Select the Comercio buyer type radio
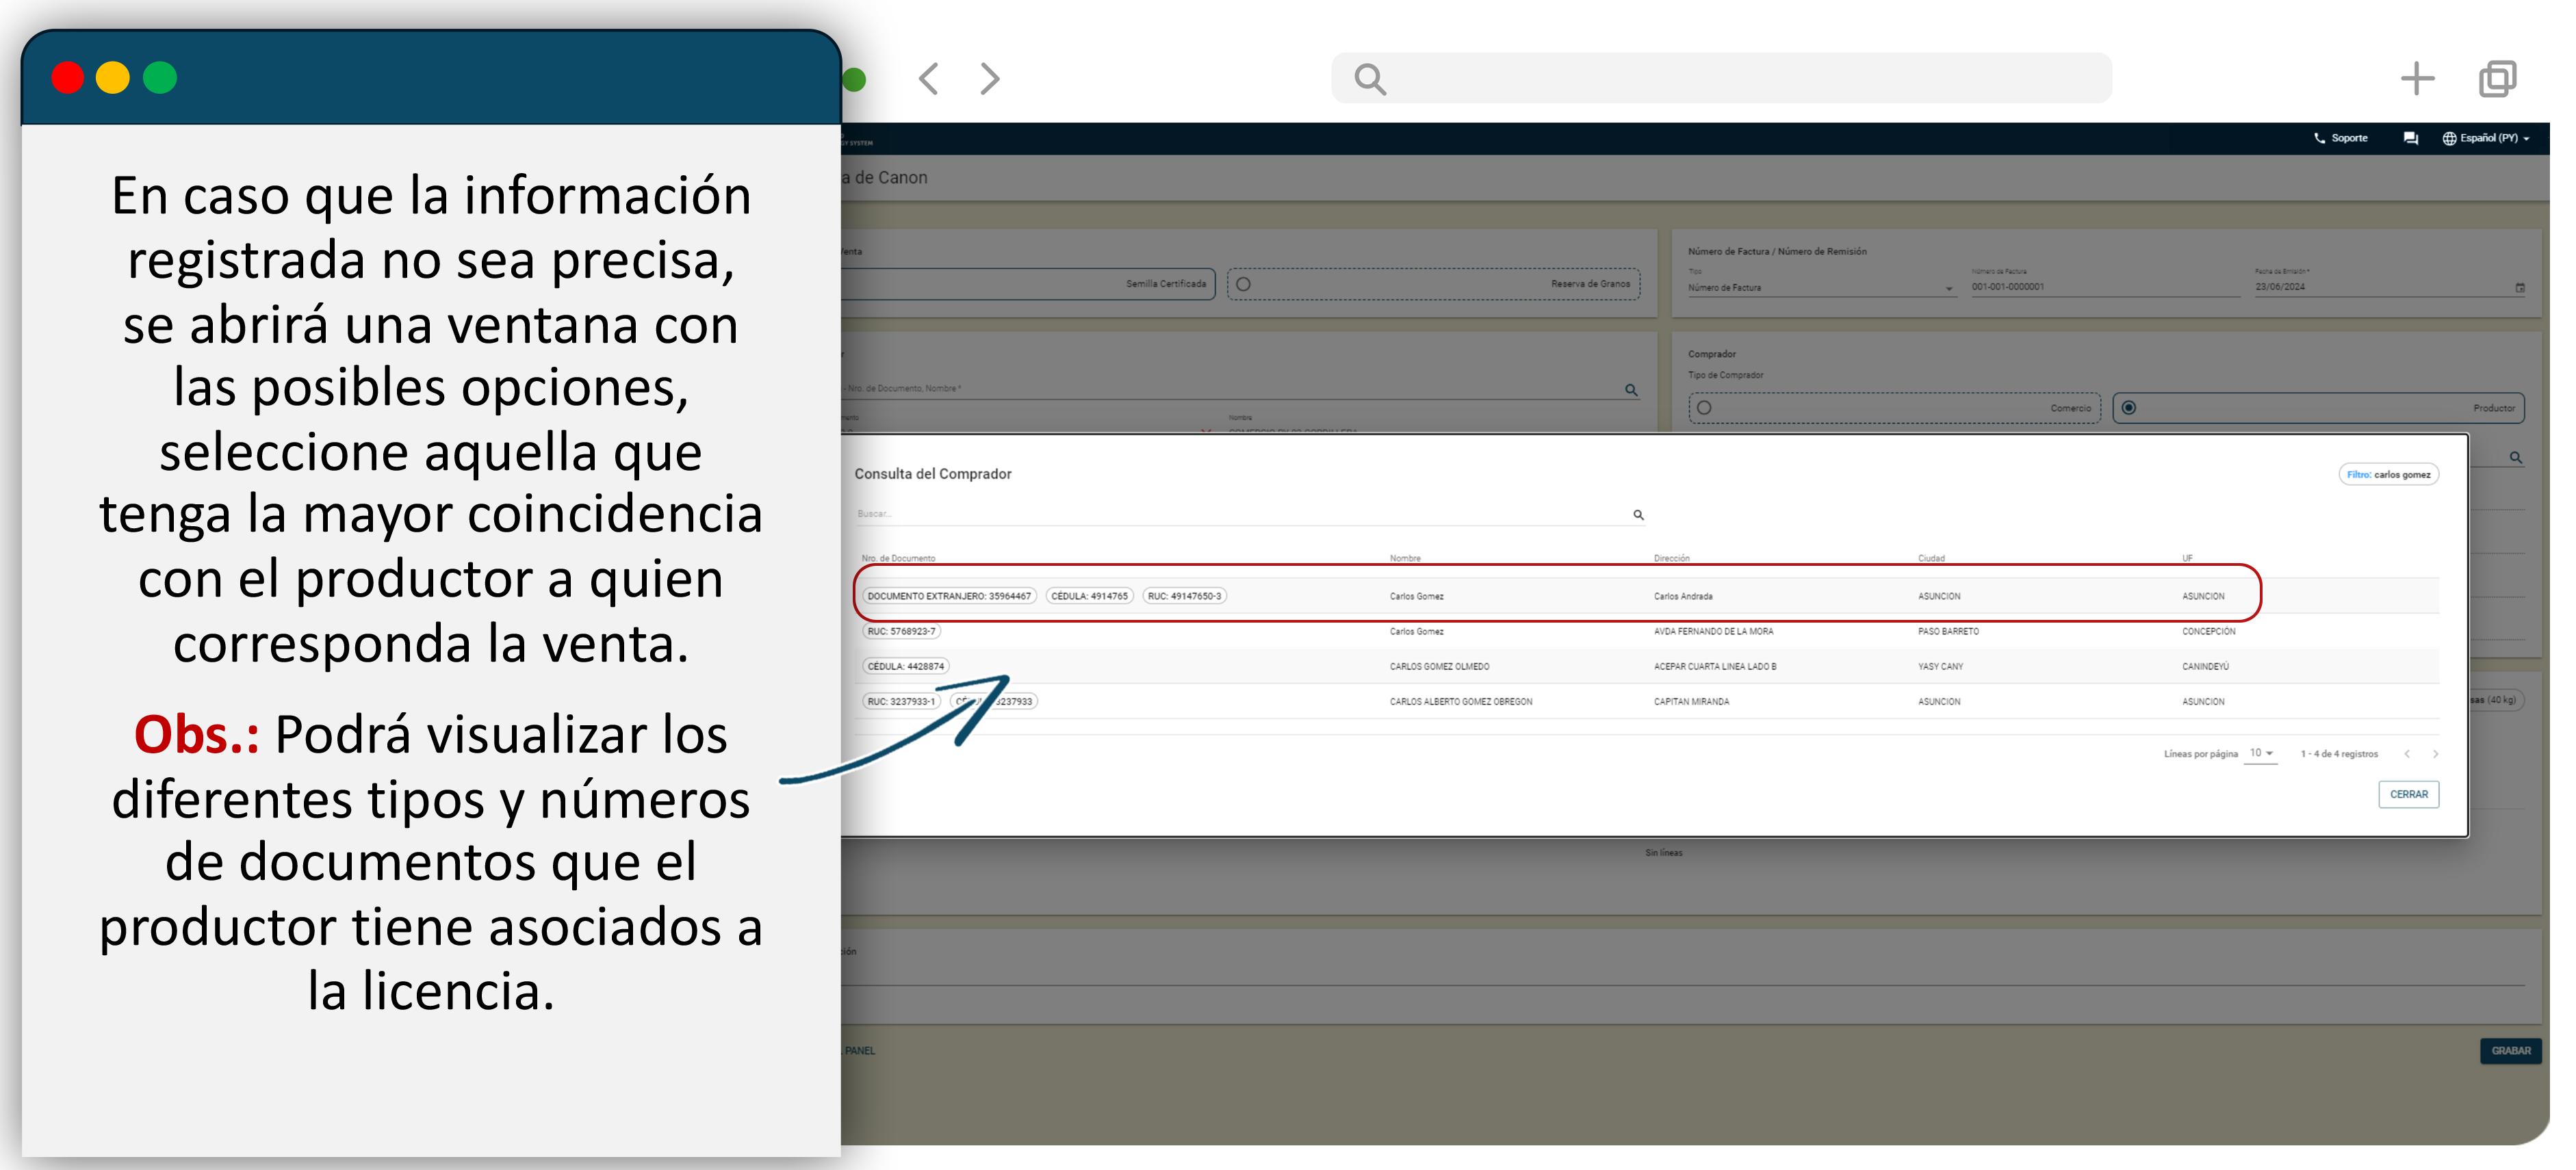The height and width of the screenshot is (1170, 2576). pyautogui.click(x=1704, y=408)
